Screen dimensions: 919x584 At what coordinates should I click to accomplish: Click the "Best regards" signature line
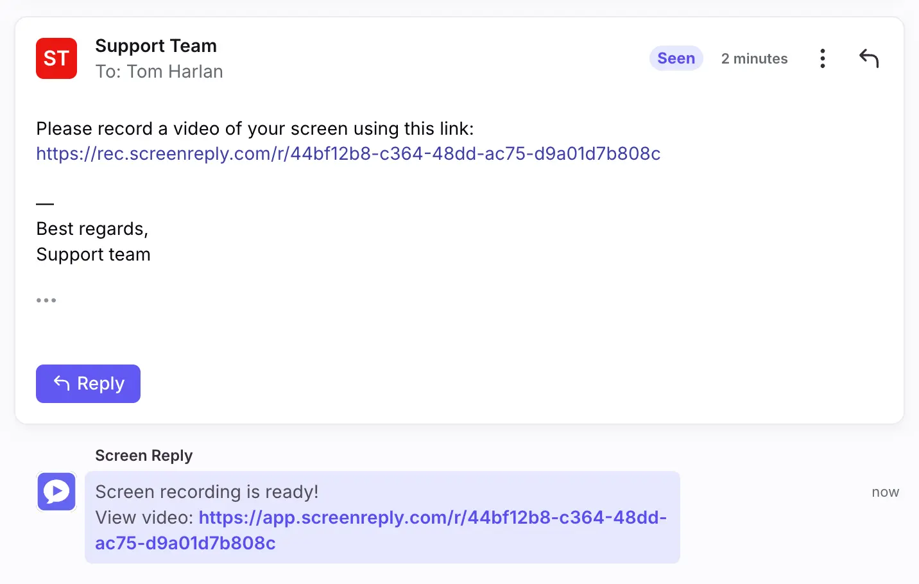(x=92, y=228)
